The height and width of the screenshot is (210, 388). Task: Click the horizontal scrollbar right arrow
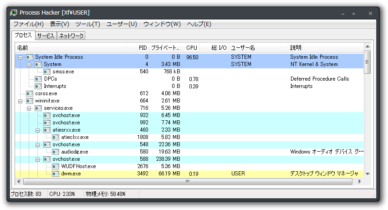click(x=360, y=181)
